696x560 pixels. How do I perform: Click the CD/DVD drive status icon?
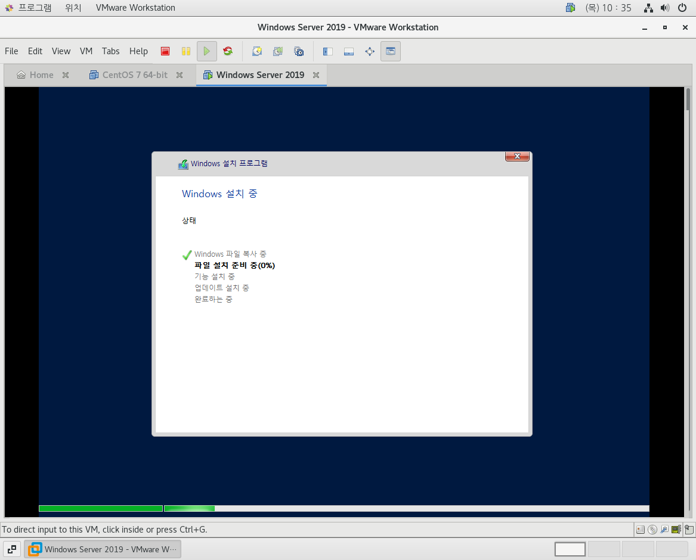click(652, 530)
